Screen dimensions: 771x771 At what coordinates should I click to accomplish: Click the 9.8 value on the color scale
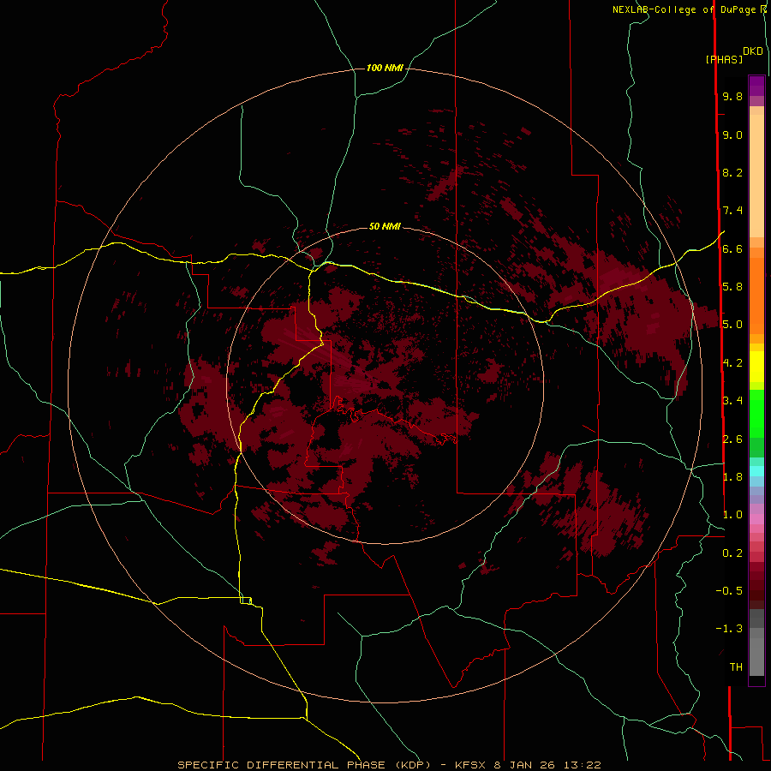[x=732, y=96]
